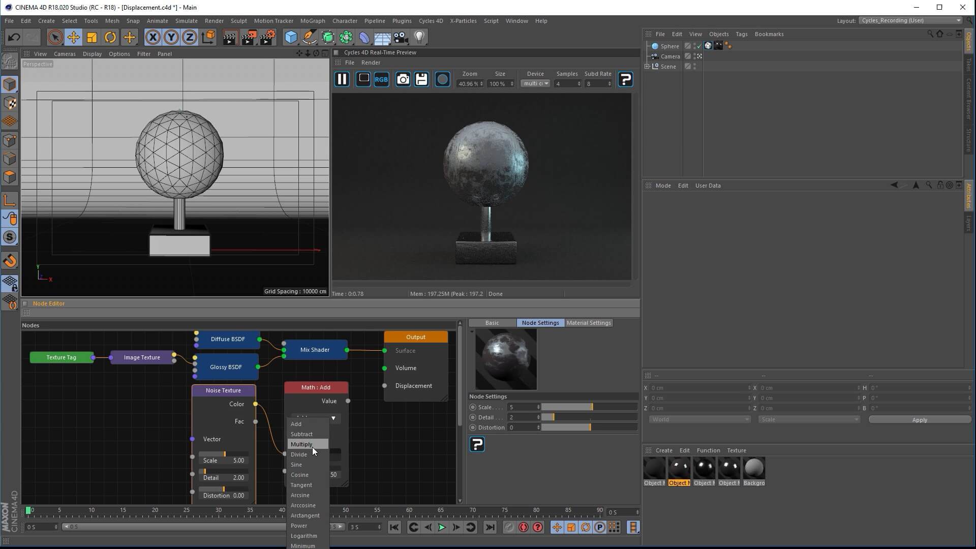Toggle the X axis lock

click(152, 37)
